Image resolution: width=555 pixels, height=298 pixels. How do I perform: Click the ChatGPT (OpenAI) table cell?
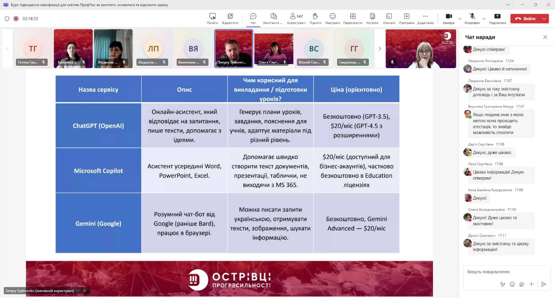click(98, 125)
